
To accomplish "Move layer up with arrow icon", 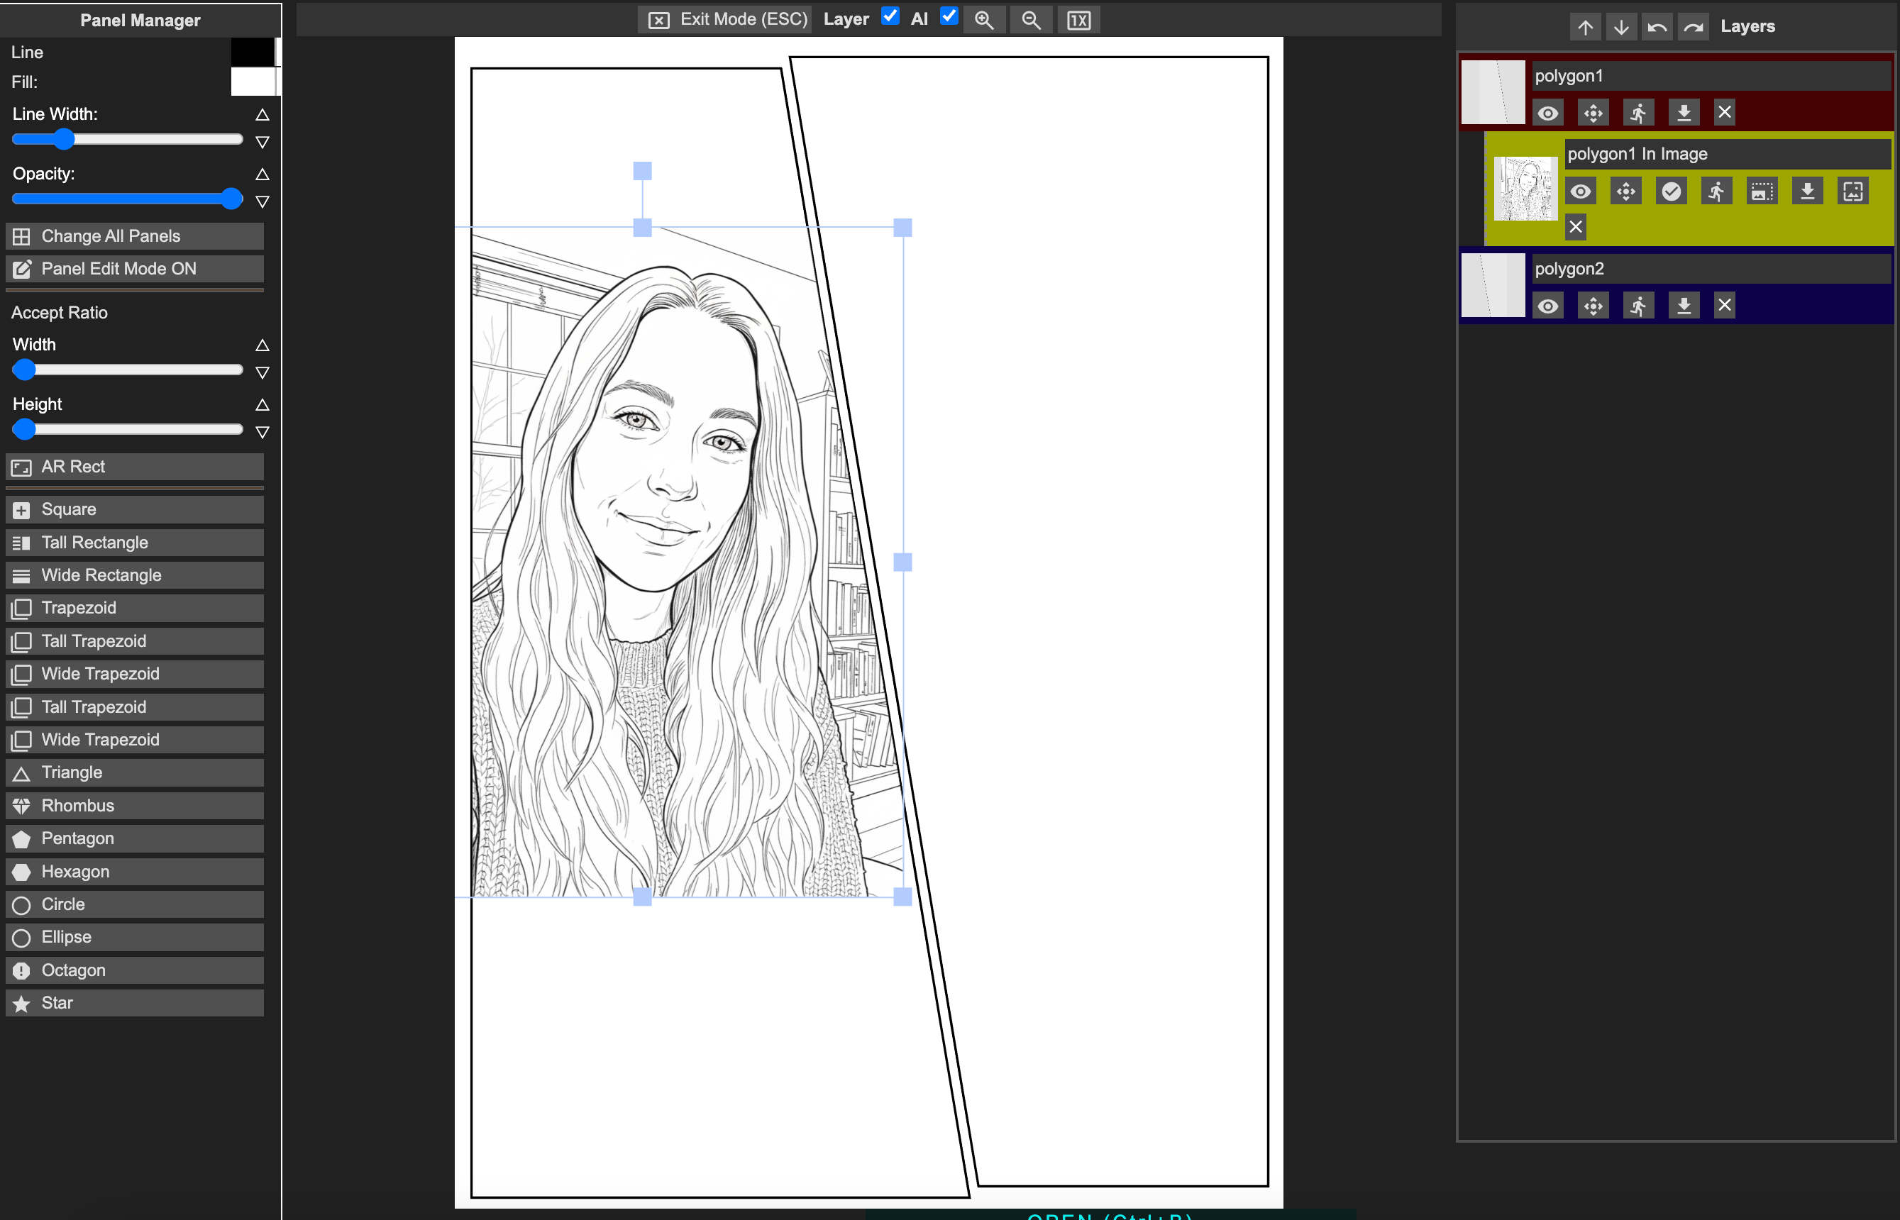I will coord(1585,27).
